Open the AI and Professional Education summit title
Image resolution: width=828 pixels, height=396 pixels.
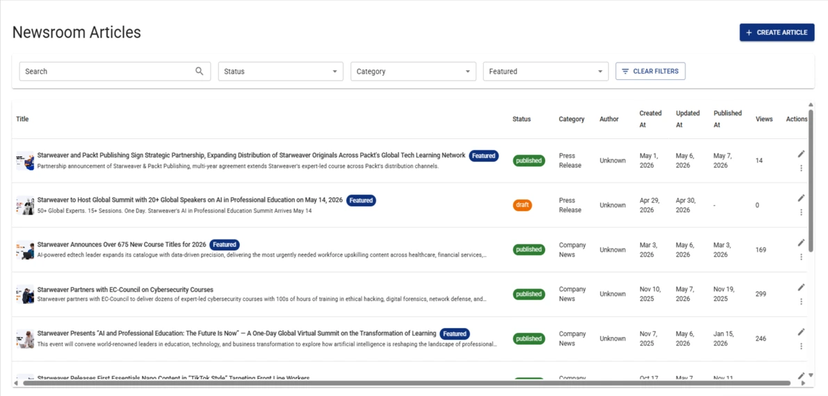pyautogui.click(x=236, y=333)
